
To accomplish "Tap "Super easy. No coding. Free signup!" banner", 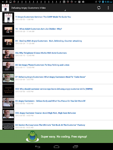I will coord(56,136).
